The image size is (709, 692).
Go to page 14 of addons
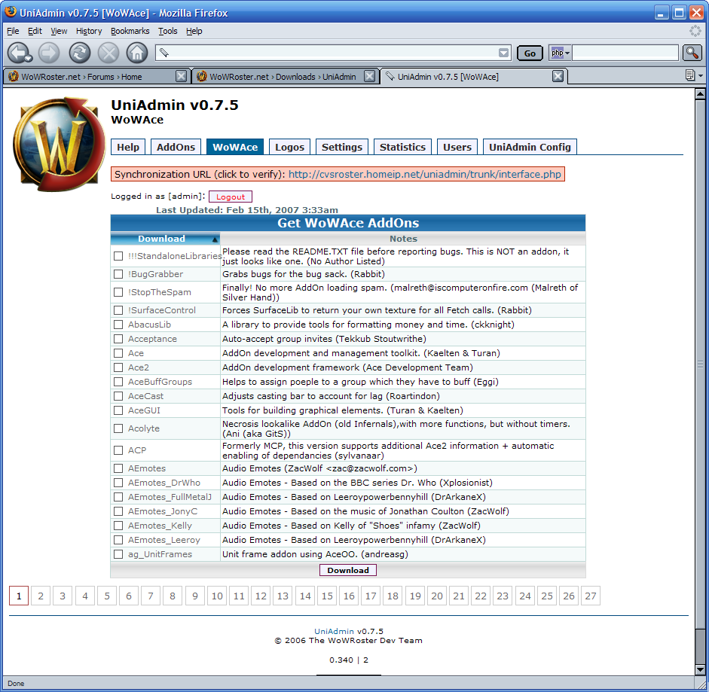(x=305, y=596)
